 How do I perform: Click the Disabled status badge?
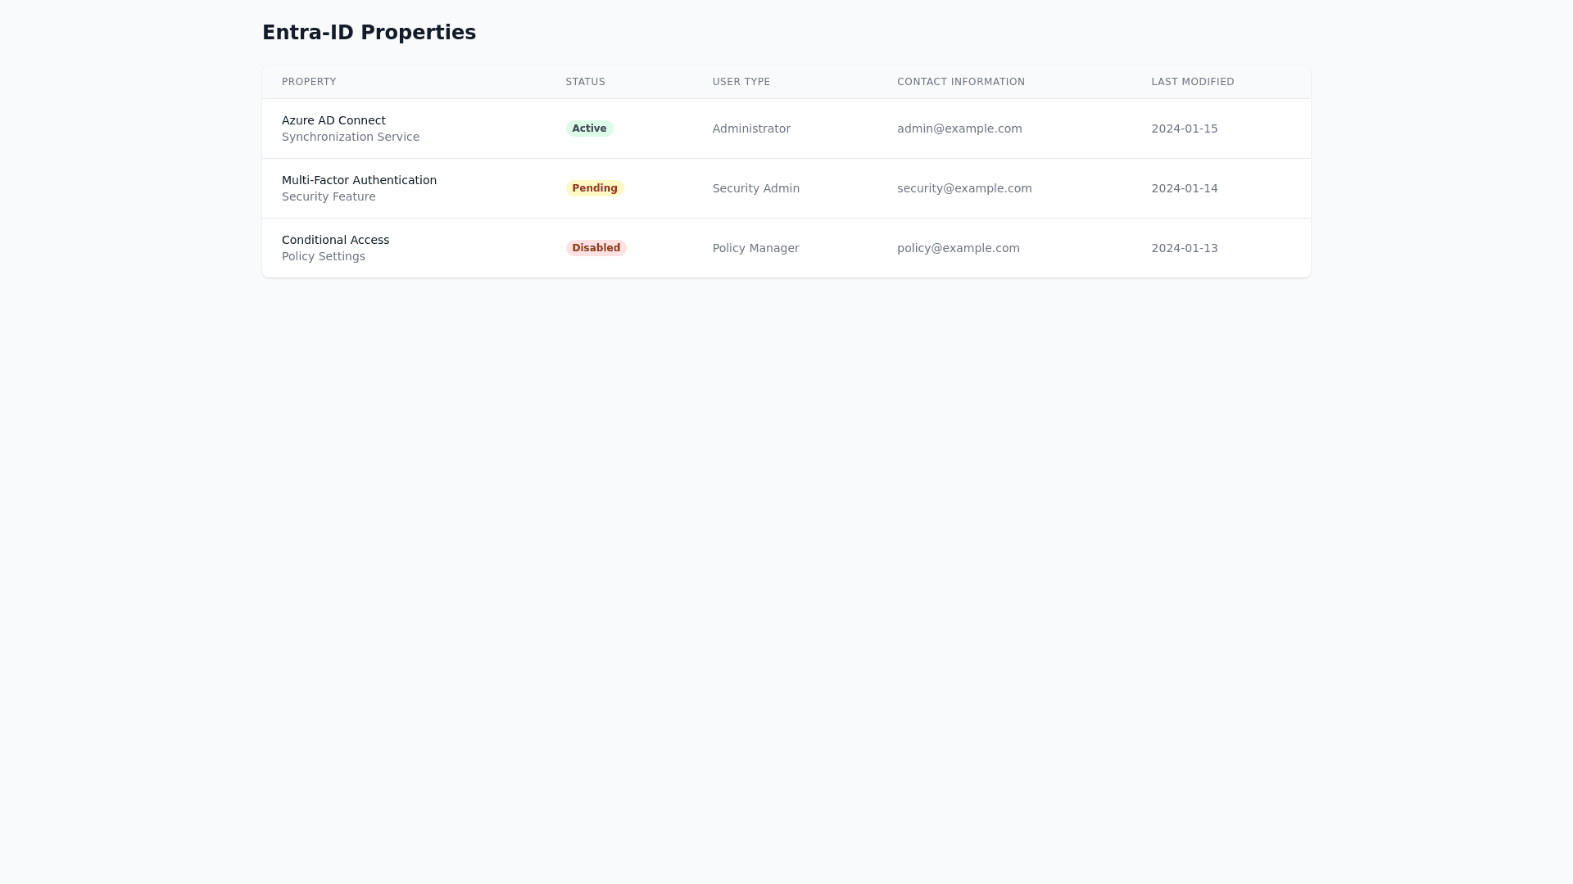[x=596, y=248]
